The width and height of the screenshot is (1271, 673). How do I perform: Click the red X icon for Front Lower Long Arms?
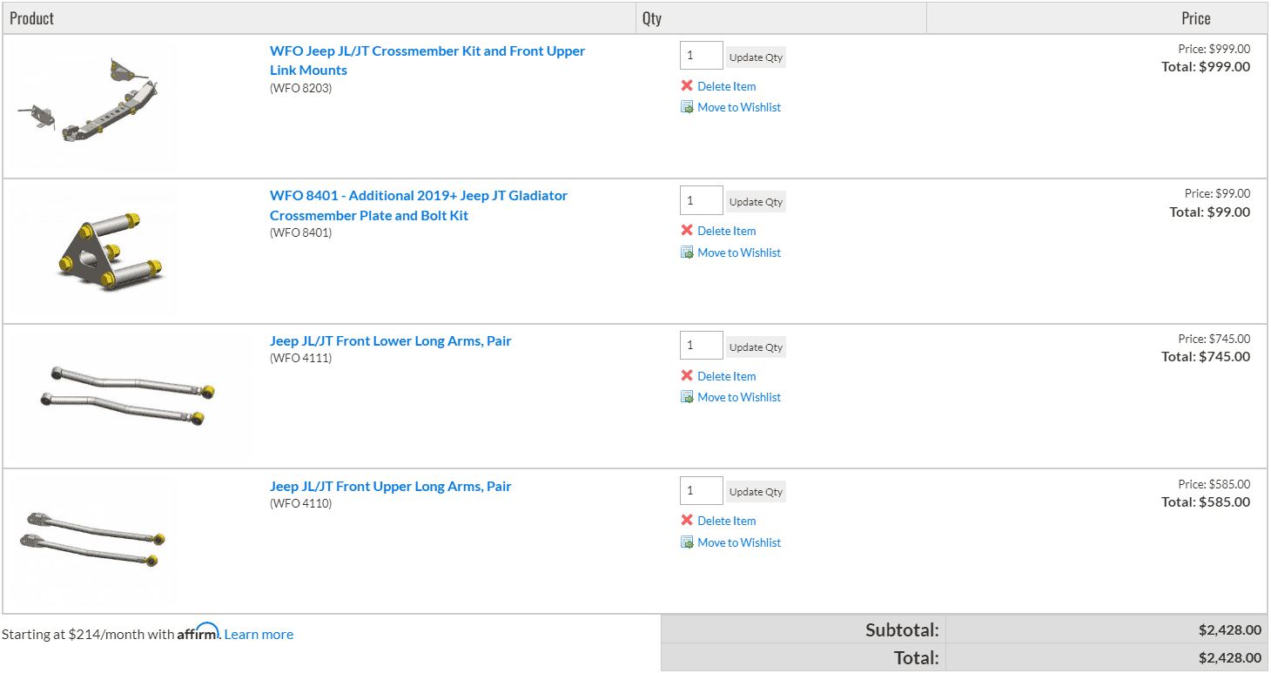[x=687, y=375]
